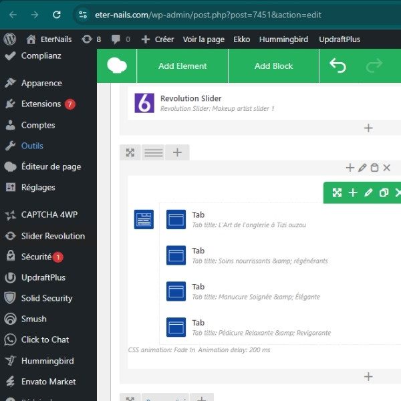The image size is (401, 401).
Task: Open the Extensions menu in sidebar
Action: point(41,104)
